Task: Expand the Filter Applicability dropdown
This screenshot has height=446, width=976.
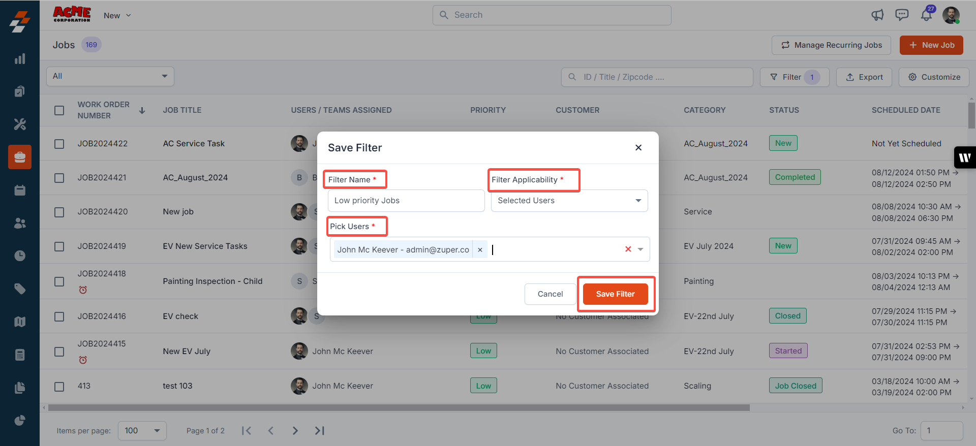Action: click(569, 201)
